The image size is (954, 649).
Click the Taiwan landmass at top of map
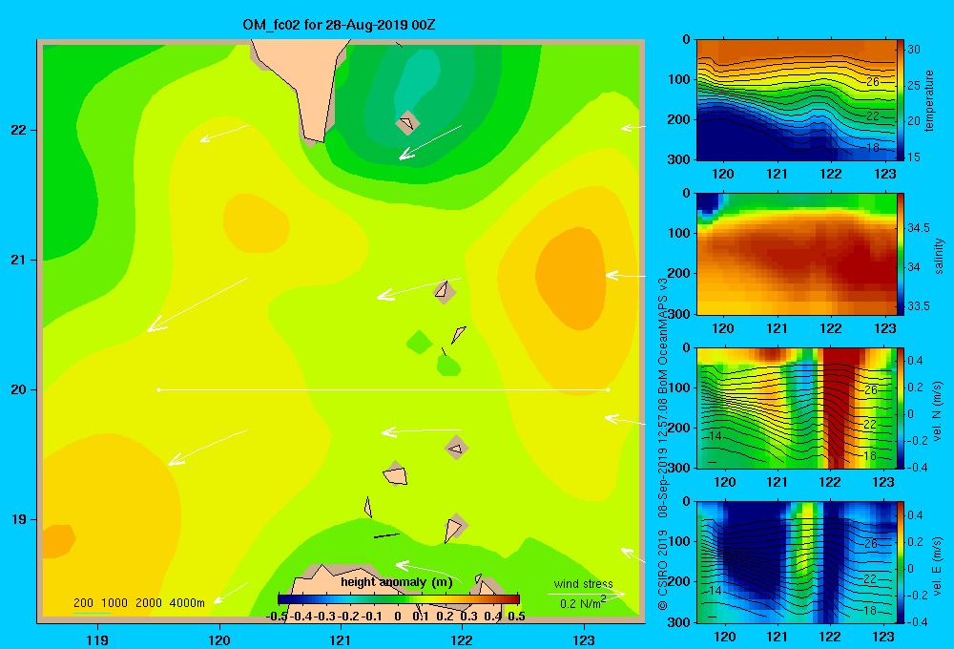click(x=307, y=85)
